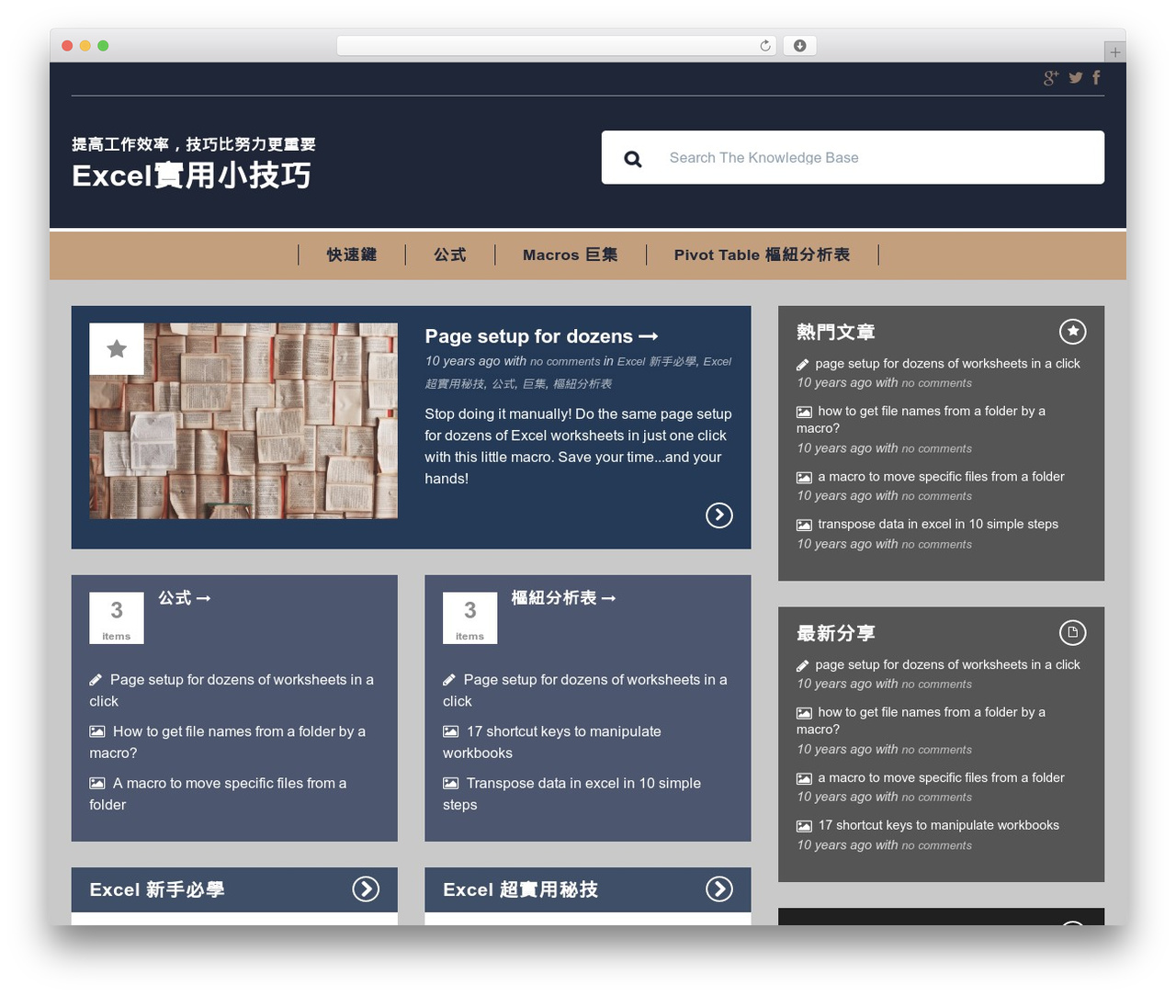Open the 快速鍵 menu item

click(352, 255)
